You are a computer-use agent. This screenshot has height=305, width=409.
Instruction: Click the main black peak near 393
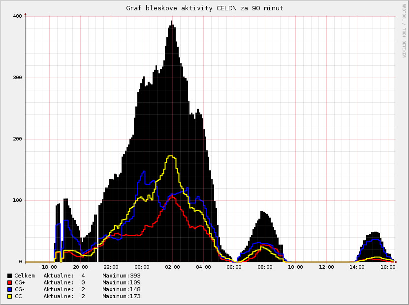[172, 23]
